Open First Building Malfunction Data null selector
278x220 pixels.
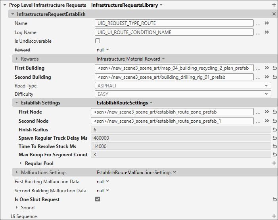pos(103,182)
